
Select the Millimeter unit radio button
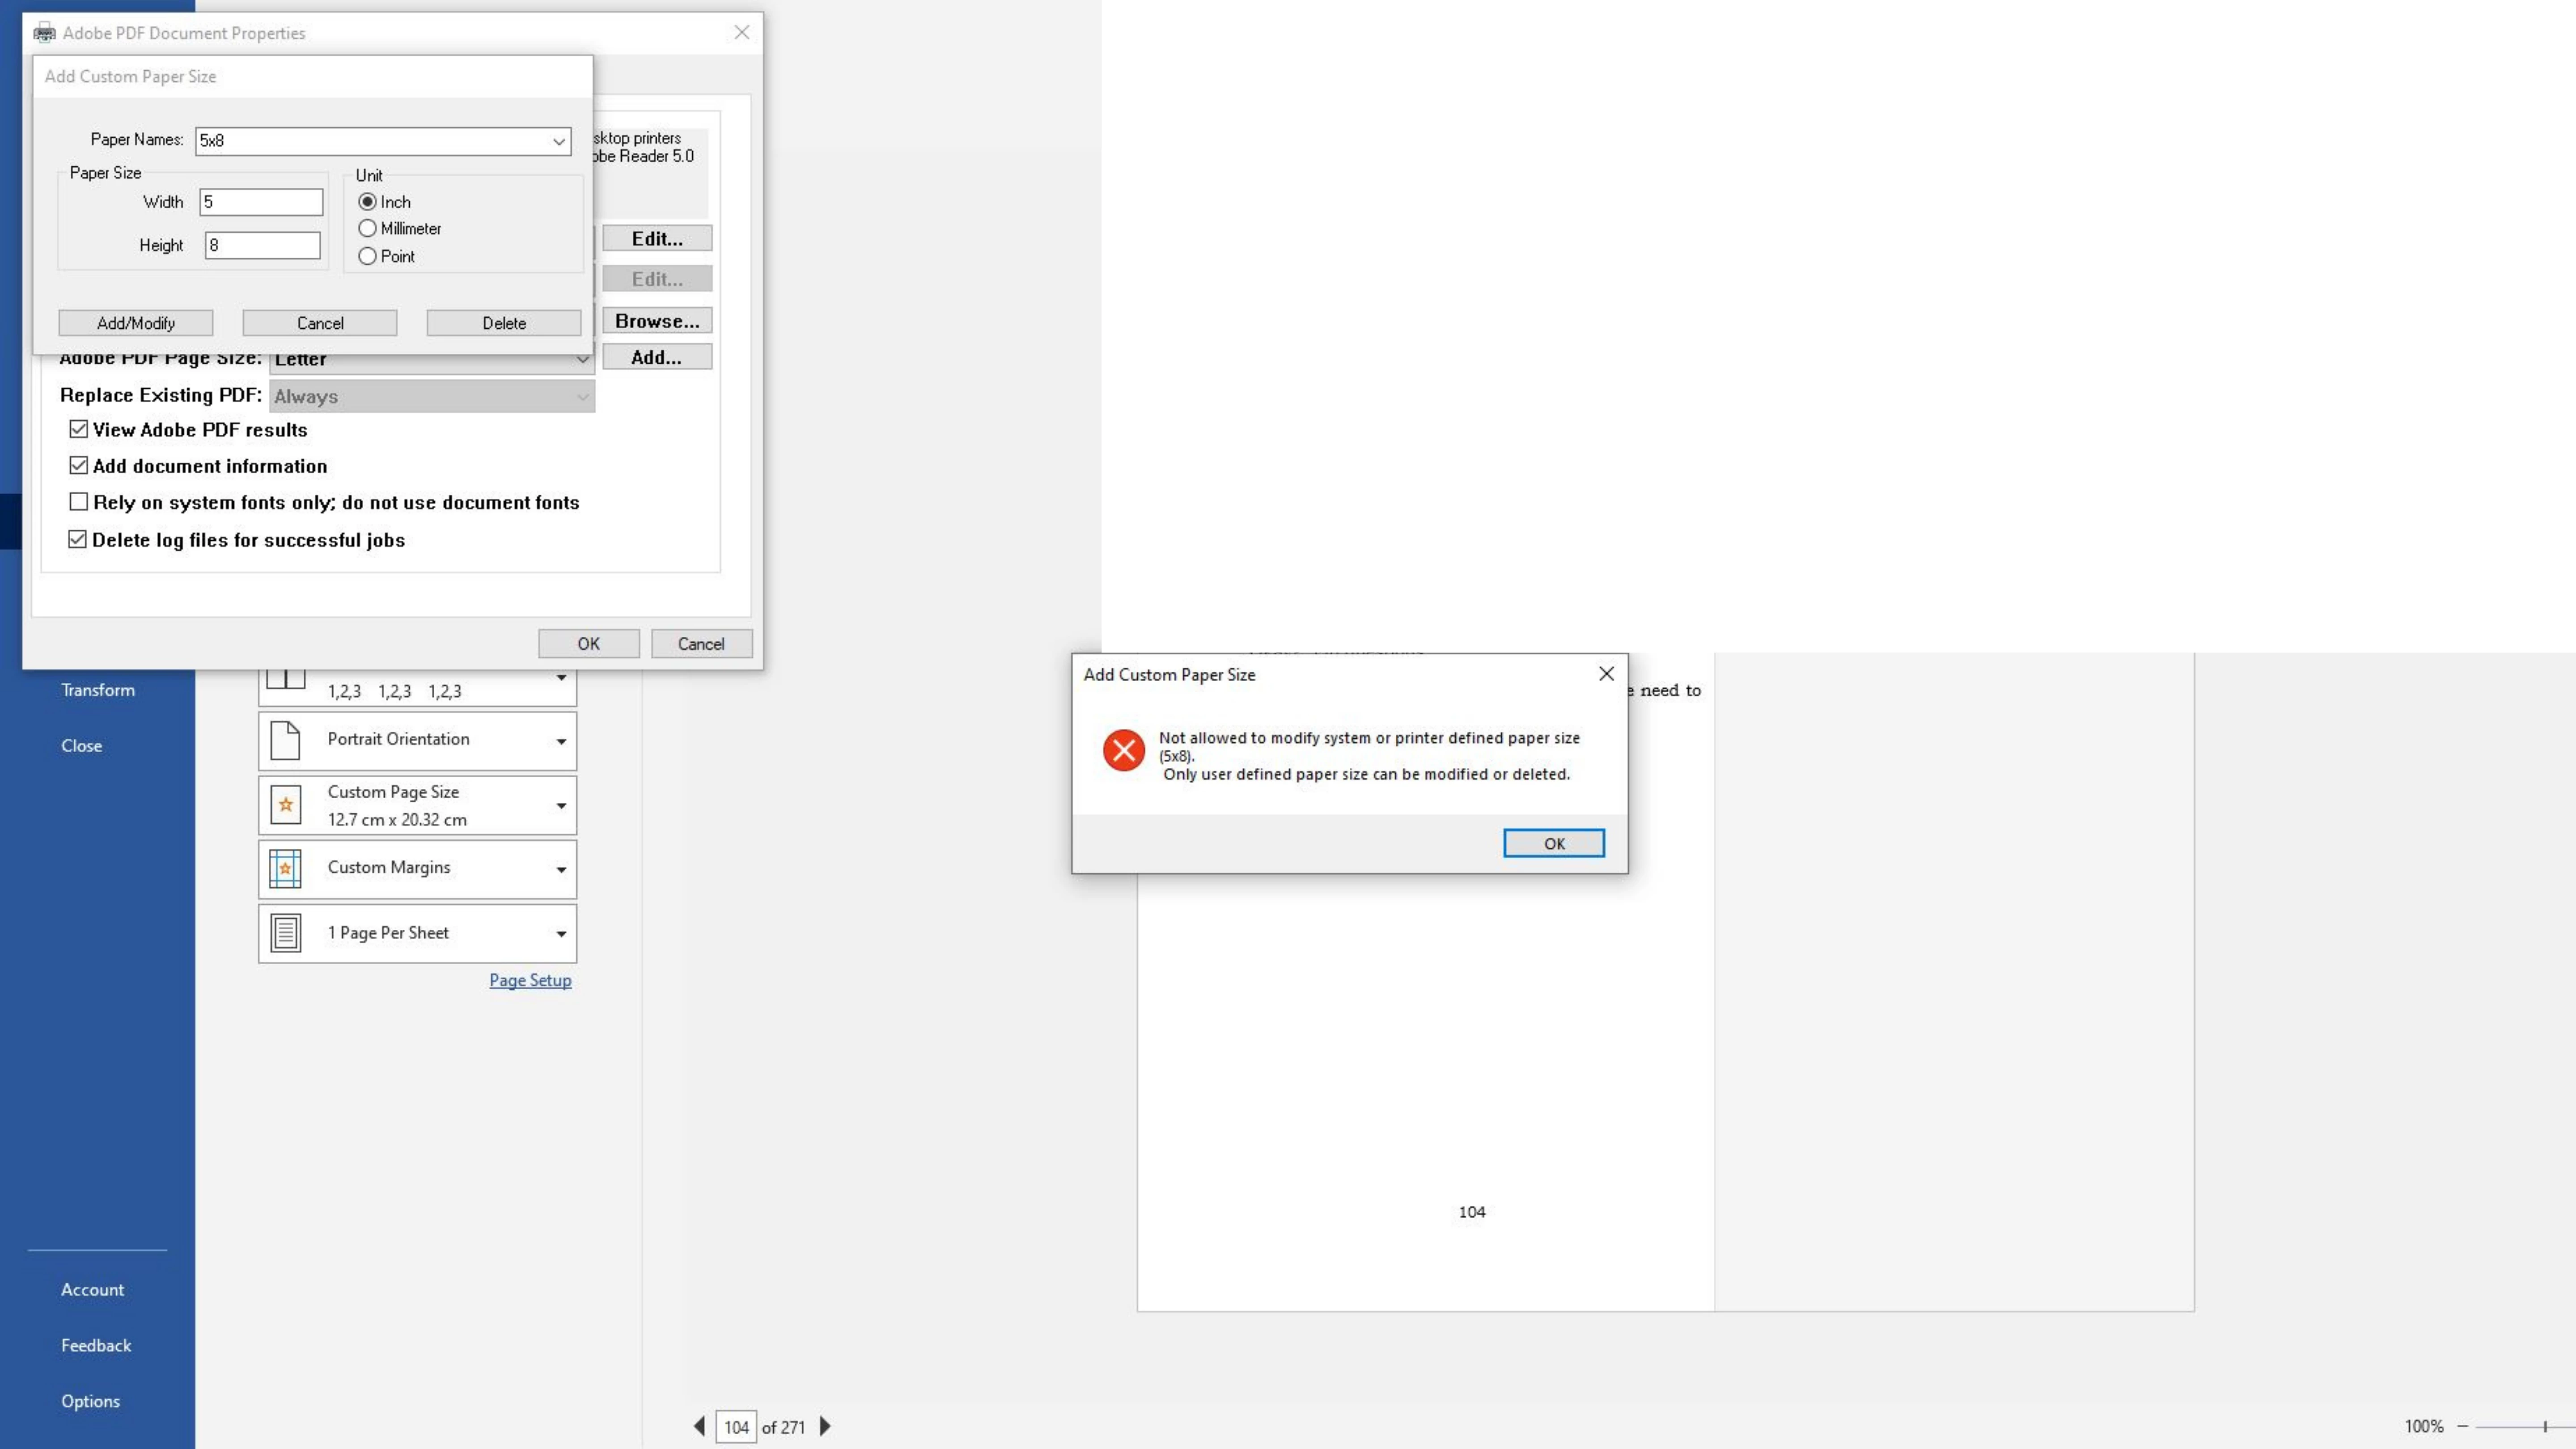pos(367,229)
